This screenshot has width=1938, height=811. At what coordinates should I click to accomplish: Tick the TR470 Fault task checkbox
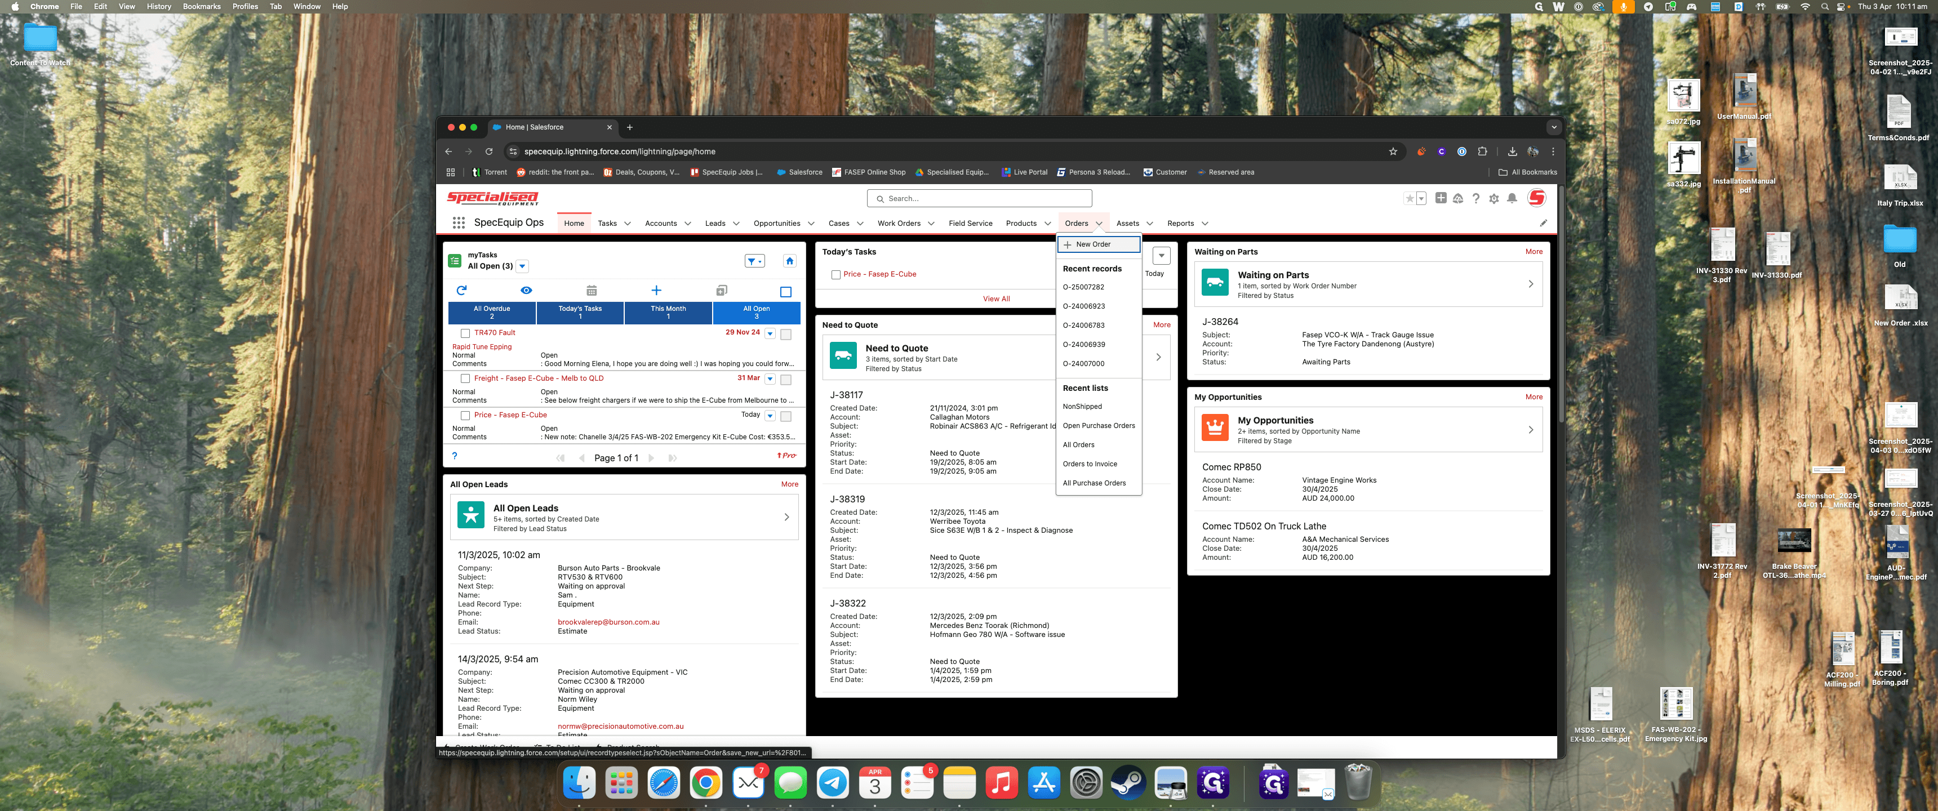coord(465,333)
